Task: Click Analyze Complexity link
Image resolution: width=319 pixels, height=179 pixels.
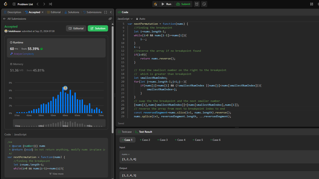Action: [22, 54]
